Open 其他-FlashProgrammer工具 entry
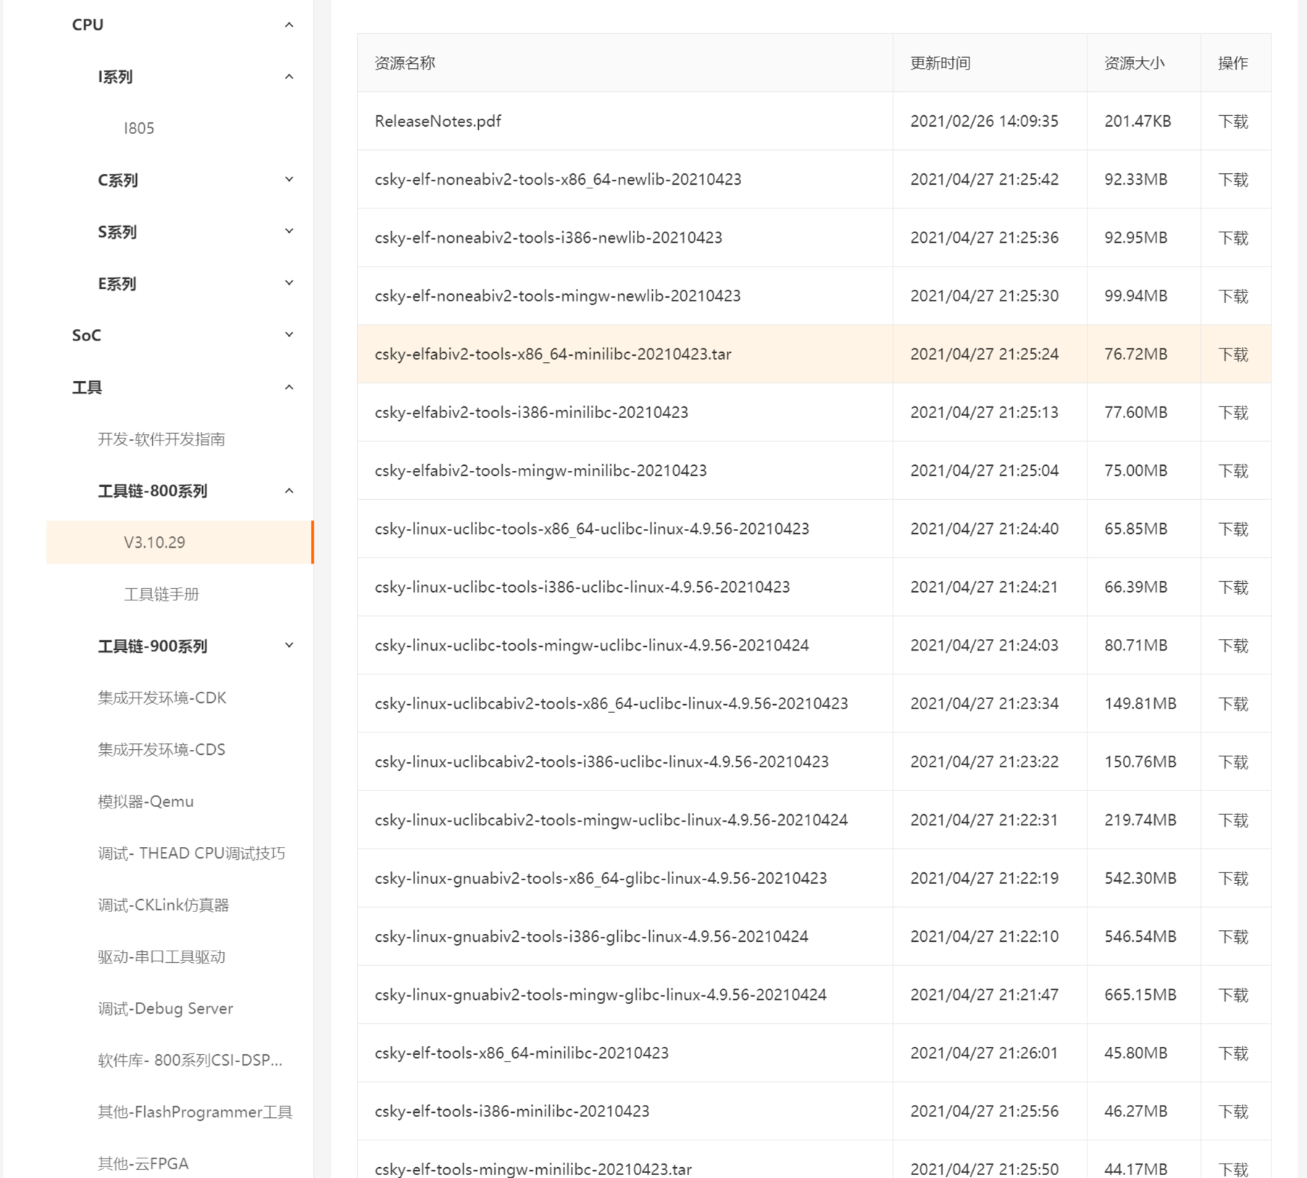The image size is (1307, 1178). [x=195, y=1112]
